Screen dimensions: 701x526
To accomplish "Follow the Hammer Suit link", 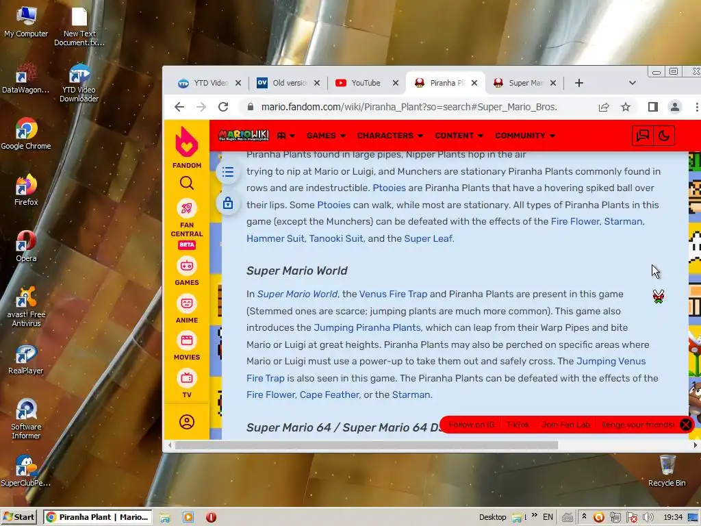I will point(275,238).
